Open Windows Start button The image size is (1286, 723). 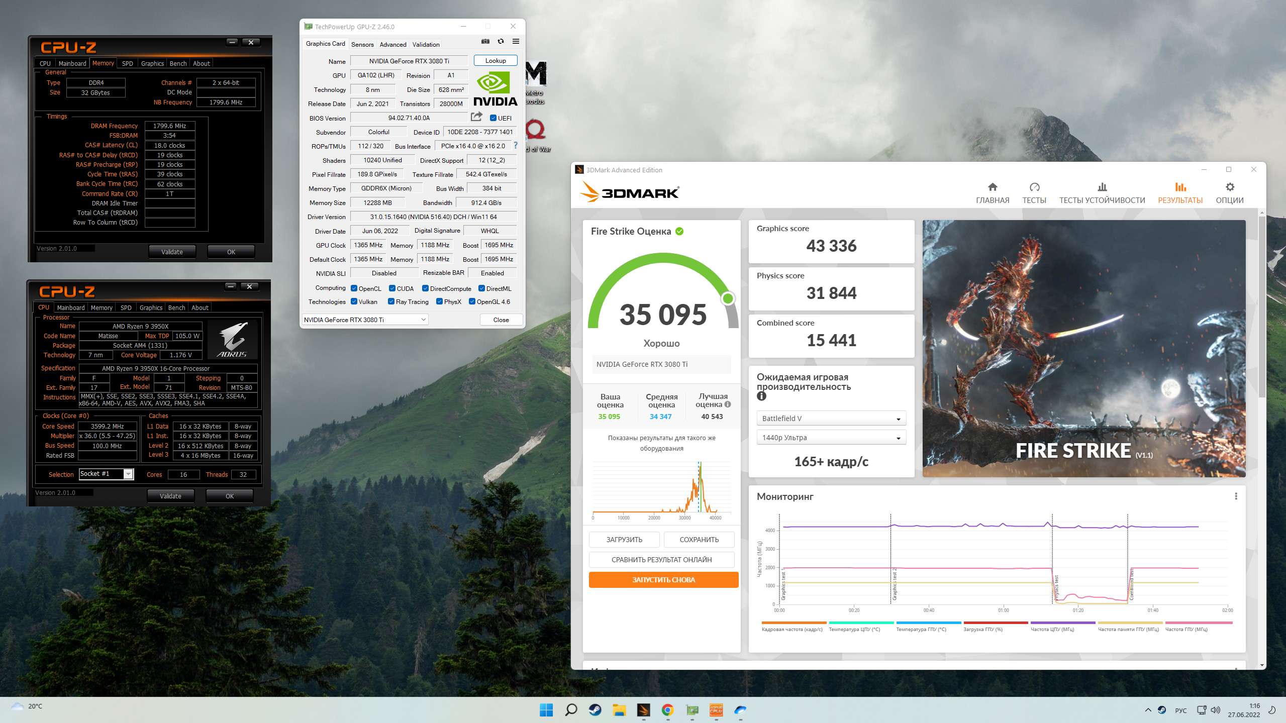tap(546, 710)
